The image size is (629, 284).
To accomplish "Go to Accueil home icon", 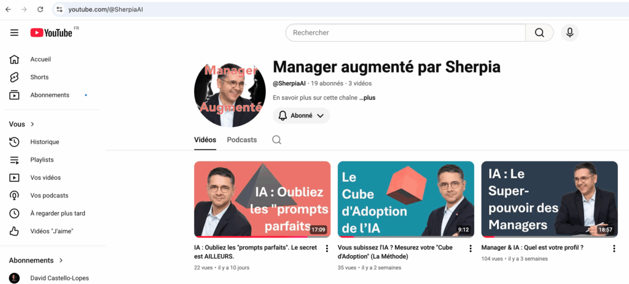I will (x=15, y=59).
